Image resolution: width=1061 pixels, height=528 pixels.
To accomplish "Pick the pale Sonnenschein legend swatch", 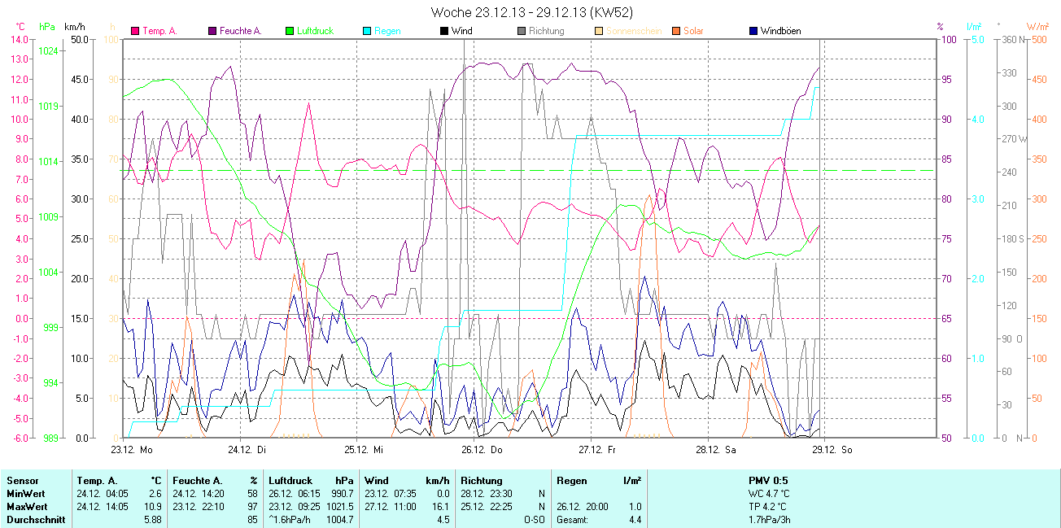I will click(599, 31).
